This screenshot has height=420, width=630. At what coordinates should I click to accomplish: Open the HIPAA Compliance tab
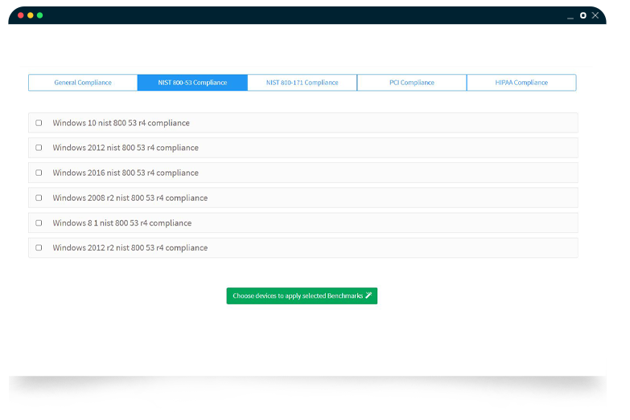521,83
